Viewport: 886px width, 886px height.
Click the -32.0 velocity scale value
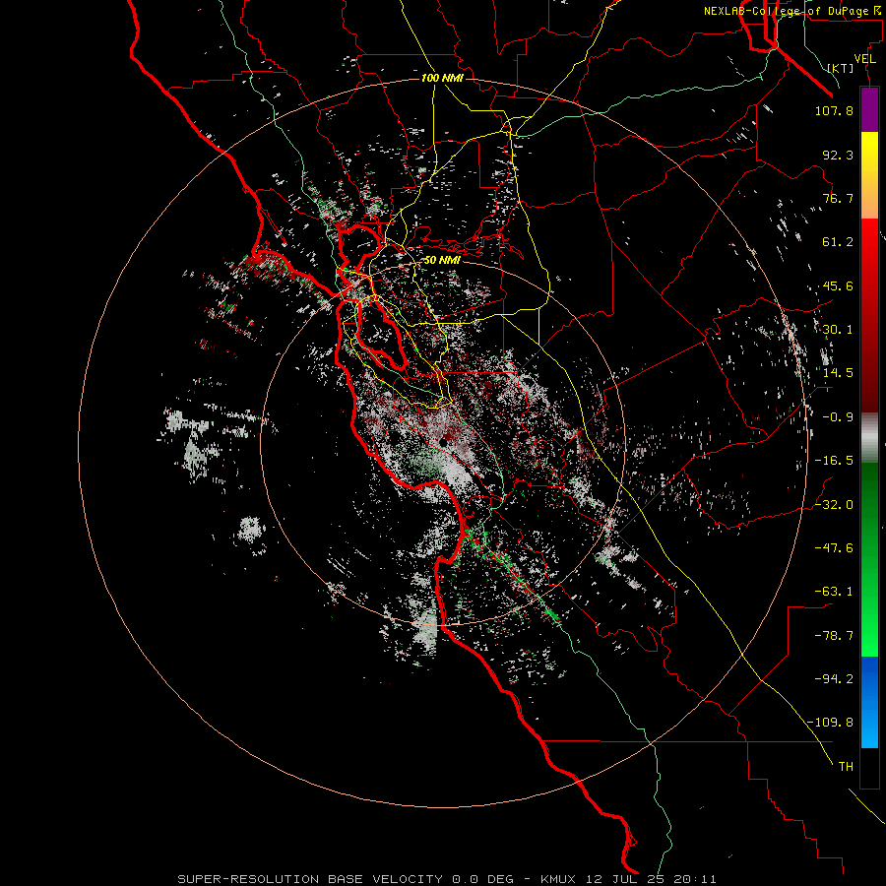[834, 505]
